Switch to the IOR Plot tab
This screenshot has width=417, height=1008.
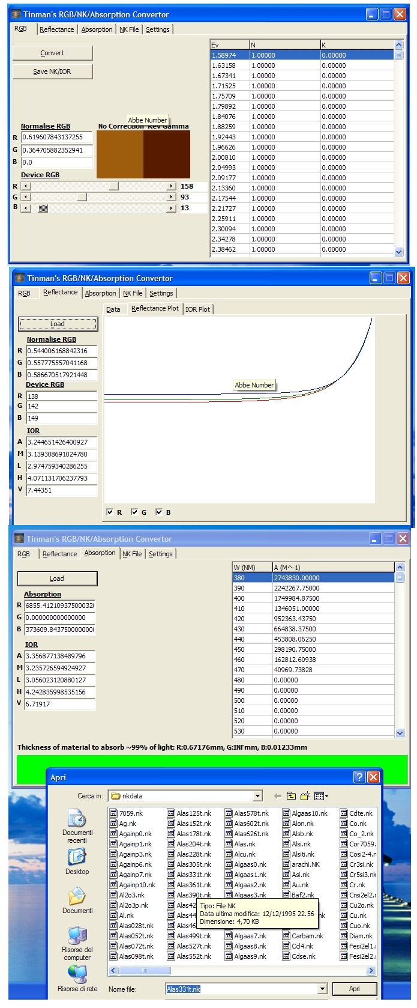tap(197, 309)
